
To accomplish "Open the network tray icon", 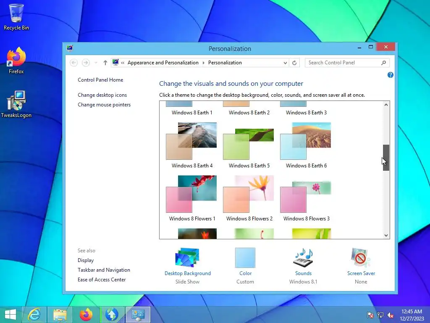I will (x=380, y=315).
